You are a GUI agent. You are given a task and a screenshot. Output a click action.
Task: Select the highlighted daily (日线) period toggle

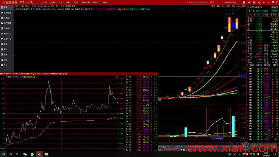pyautogui.click(x=53, y=6)
